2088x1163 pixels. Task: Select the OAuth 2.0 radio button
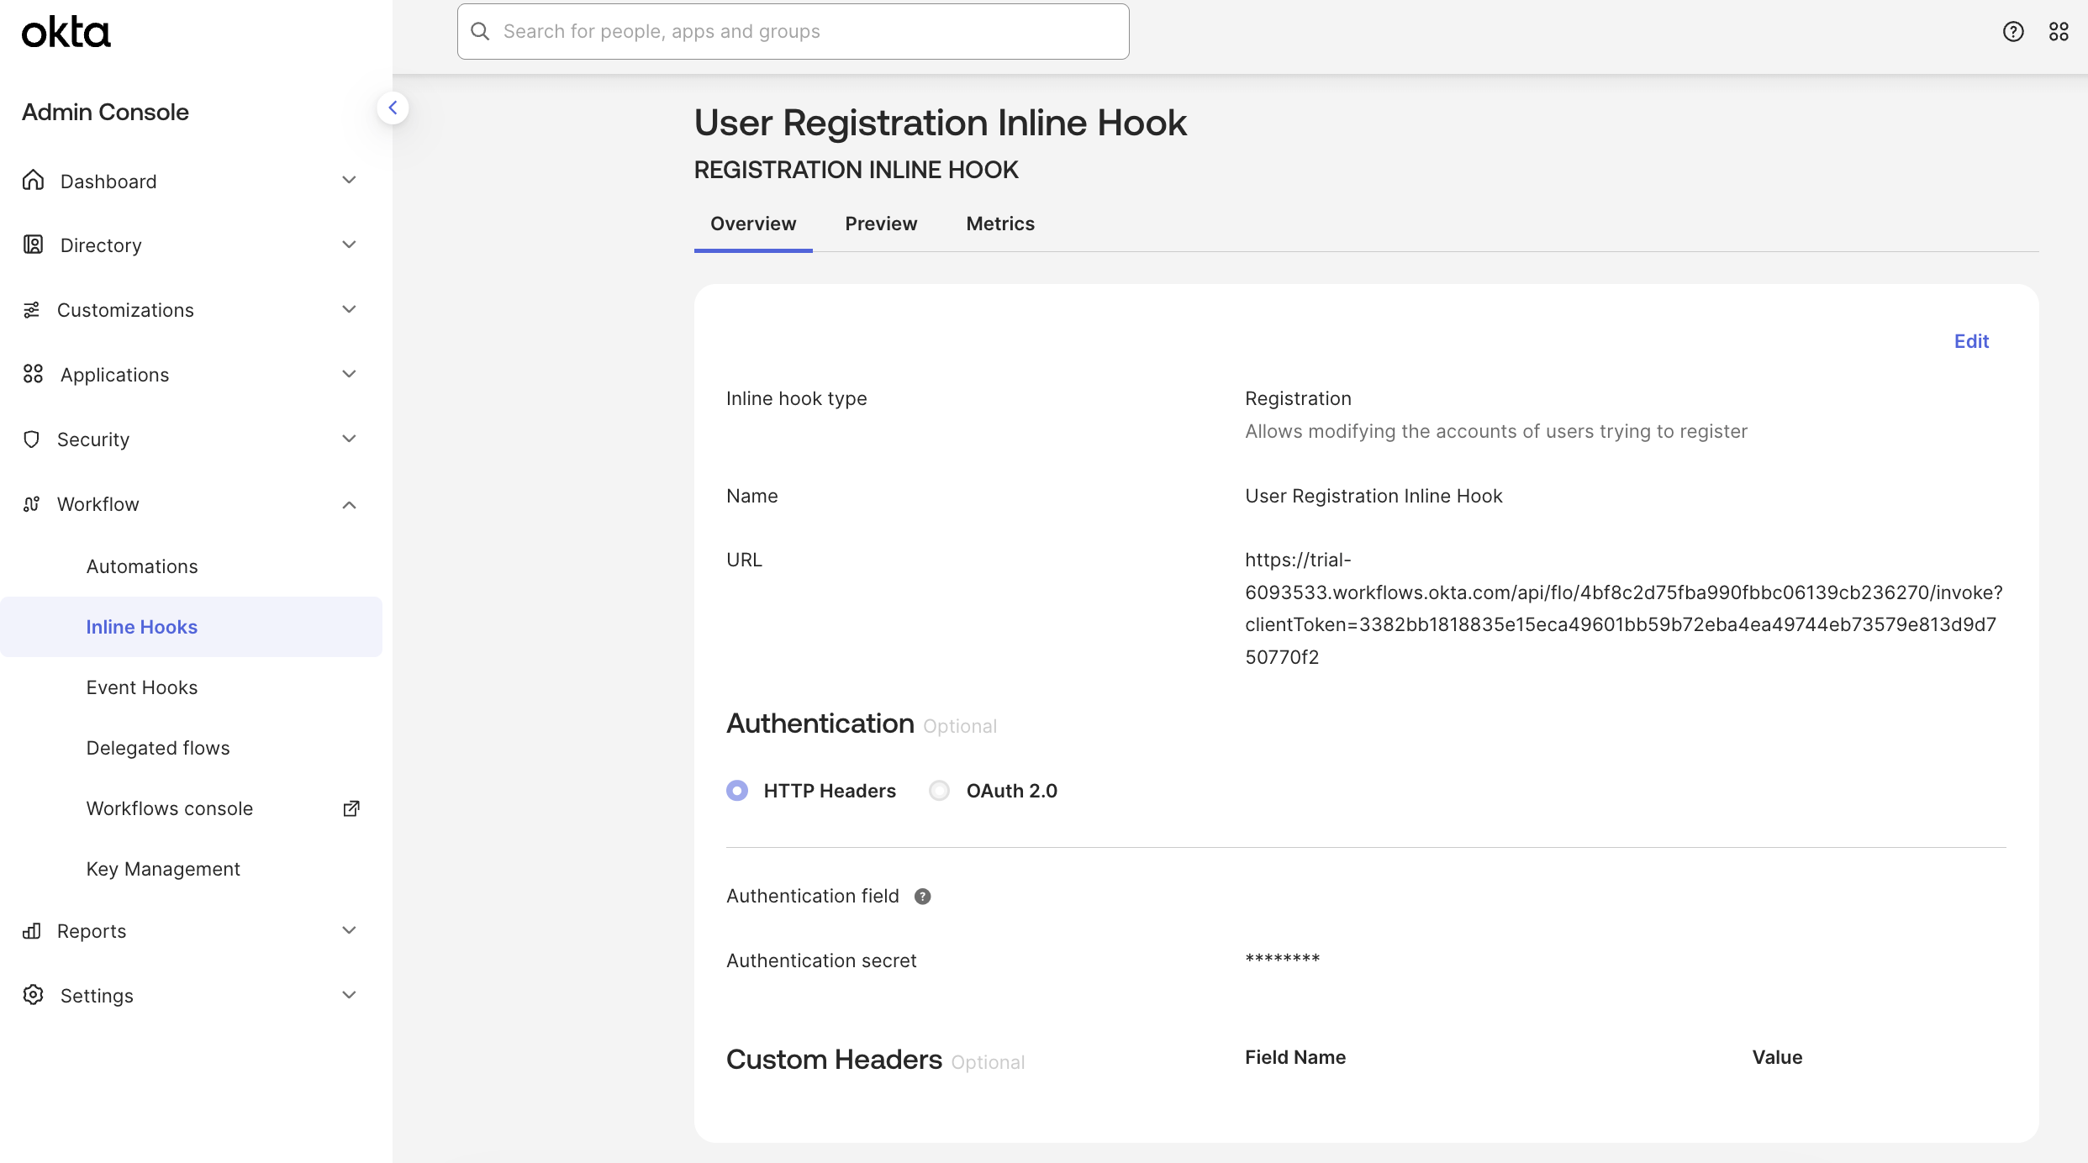pos(940,791)
